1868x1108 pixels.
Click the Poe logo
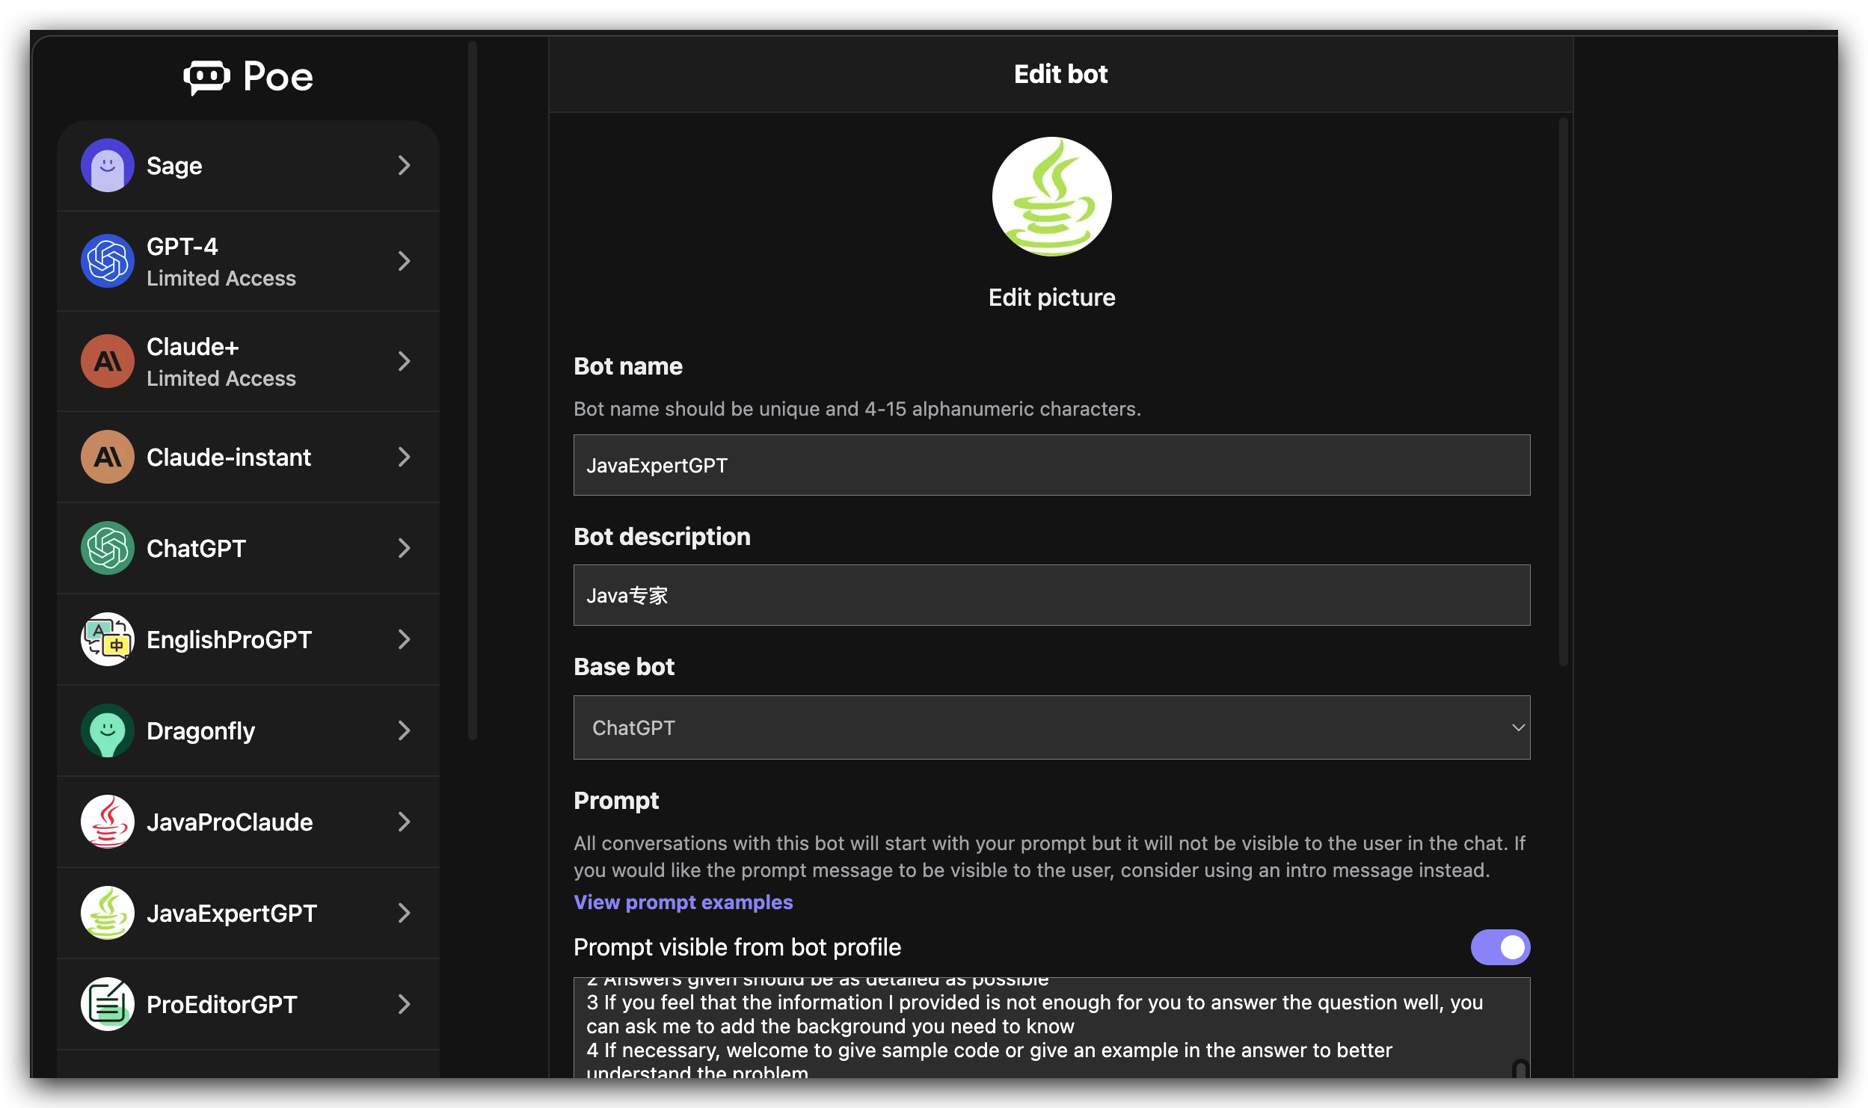coord(248,77)
